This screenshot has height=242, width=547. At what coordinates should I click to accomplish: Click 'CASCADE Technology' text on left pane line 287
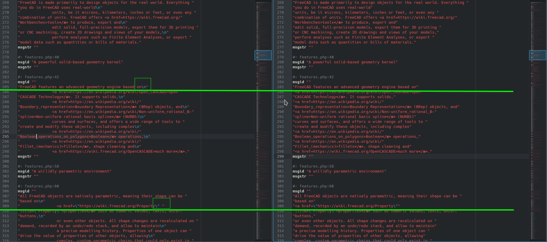pyautogui.click(x=41, y=97)
